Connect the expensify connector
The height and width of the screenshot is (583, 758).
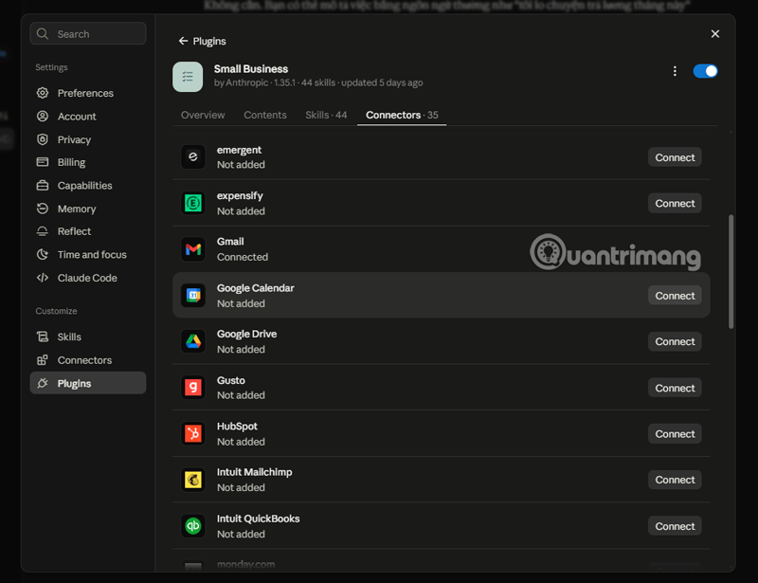point(675,203)
